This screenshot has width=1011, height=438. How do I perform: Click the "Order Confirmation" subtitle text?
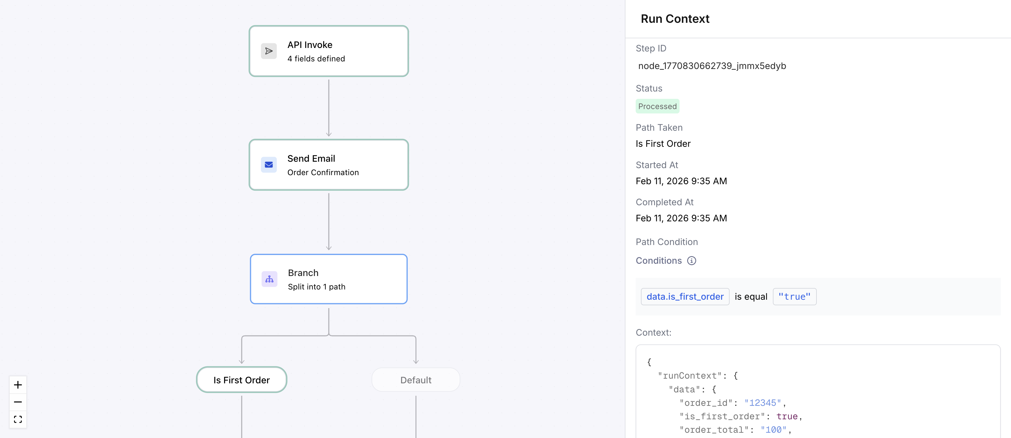point(323,173)
